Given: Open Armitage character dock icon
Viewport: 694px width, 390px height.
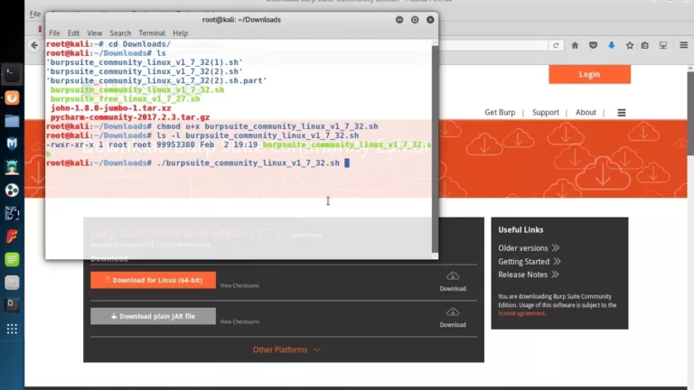Looking at the screenshot, I should 12,167.
